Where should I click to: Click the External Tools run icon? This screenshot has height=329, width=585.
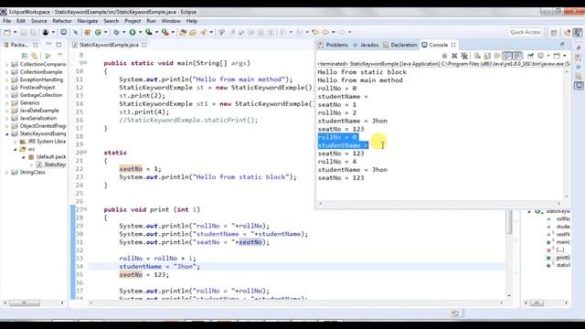(x=165, y=32)
